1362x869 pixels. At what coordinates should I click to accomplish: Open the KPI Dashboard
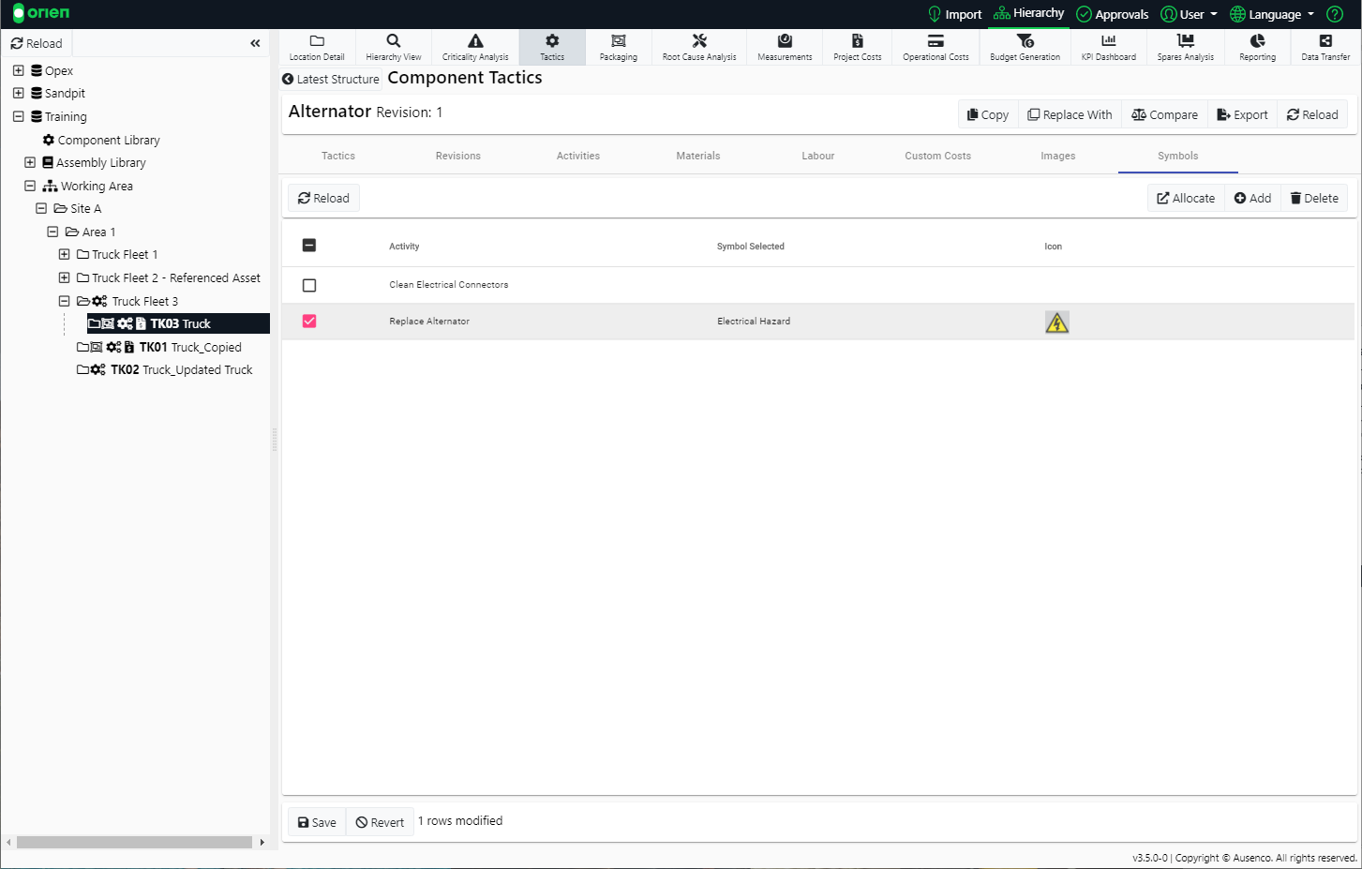pyautogui.click(x=1108, y=47)
